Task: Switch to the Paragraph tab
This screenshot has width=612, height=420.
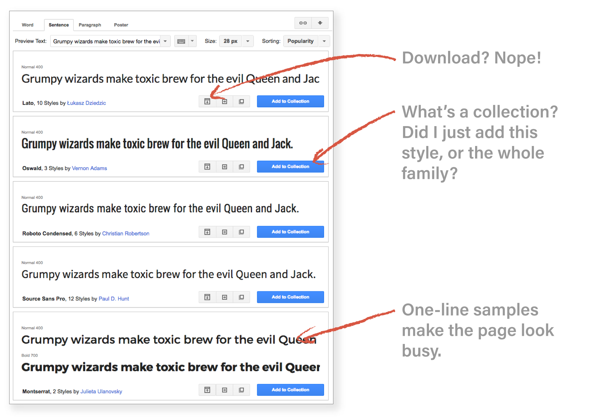Action: tap(90, 25)
